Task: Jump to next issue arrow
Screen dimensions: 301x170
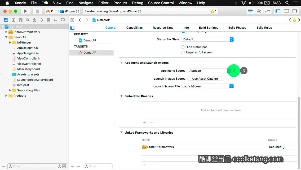Action: [x=299, y=20]
